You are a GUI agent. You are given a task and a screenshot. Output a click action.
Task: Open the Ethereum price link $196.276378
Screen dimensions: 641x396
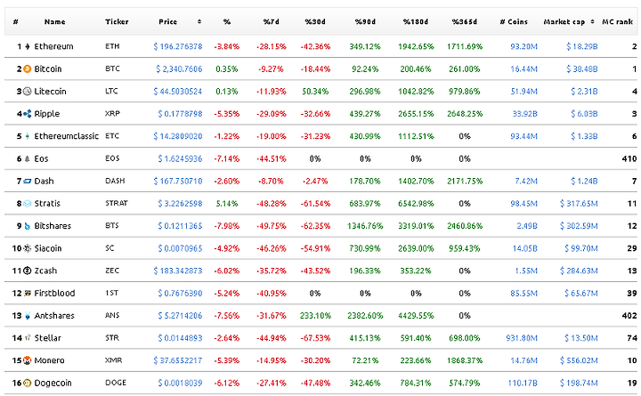point(178,46)
